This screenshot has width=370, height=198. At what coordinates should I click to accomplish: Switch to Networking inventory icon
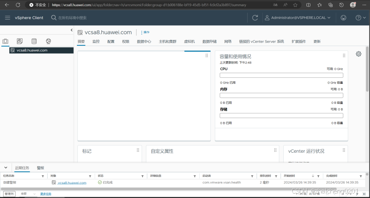[x=48, y=41]
